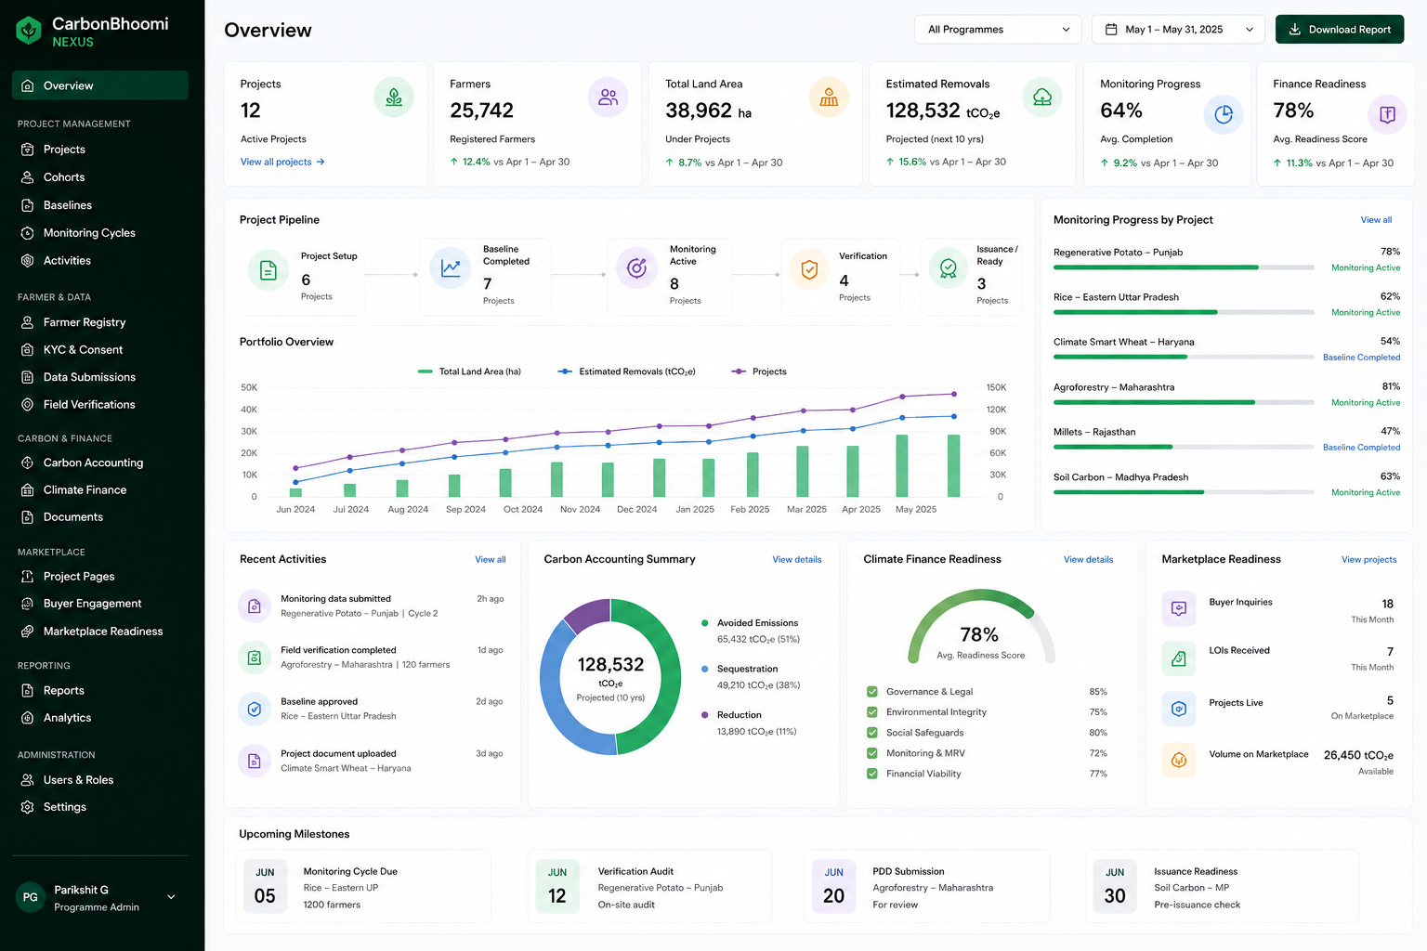Click the Baseline Completed chart icon
The height and width of the screenshot is (951, 1427).
tap(451, 268)
